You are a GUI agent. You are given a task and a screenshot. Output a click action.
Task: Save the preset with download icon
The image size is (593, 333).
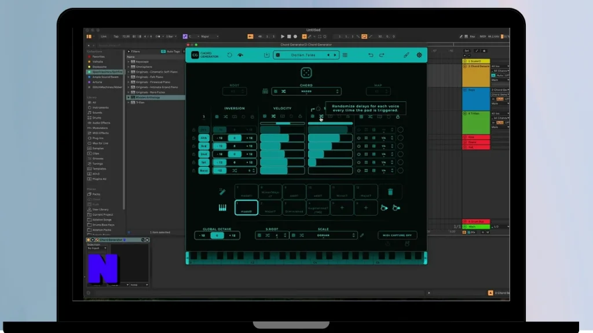(x=266, y=55)
